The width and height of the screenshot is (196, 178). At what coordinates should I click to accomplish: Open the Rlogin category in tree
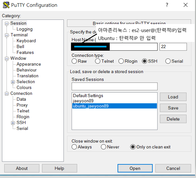[x=23, y=117]
